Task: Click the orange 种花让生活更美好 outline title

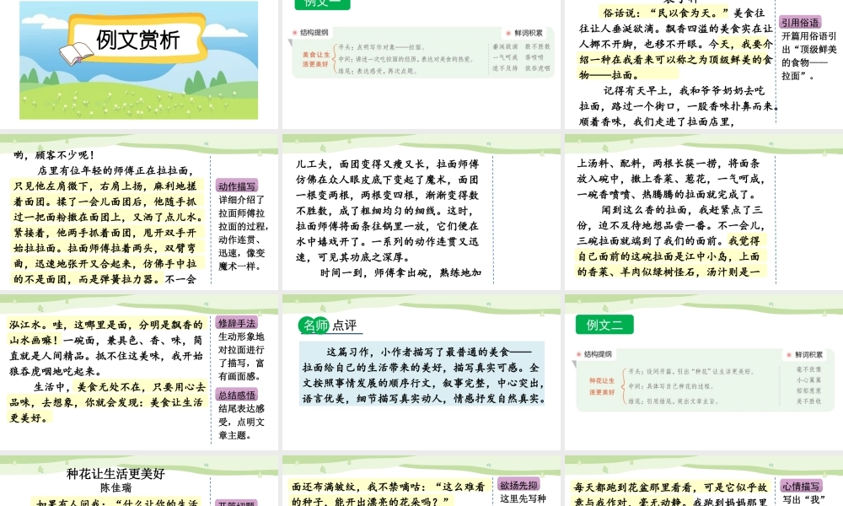Action: coord(602,386)
